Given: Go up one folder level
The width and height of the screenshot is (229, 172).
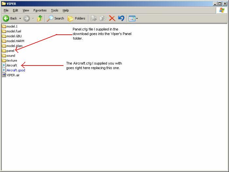Looking at the screenshot, I should click(40, 18).
